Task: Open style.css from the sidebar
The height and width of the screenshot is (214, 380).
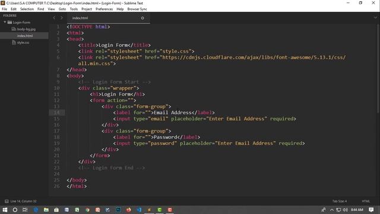Action: (23, 42)
